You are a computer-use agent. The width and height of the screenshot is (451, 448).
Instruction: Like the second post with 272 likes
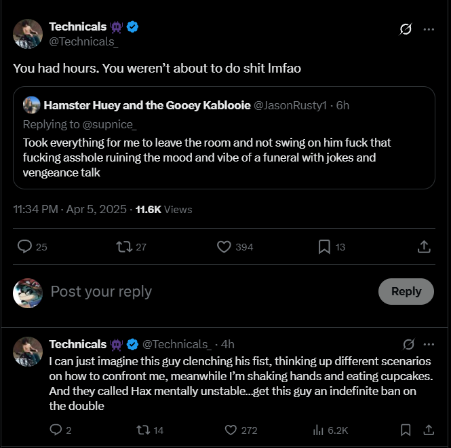coord(231,430)
